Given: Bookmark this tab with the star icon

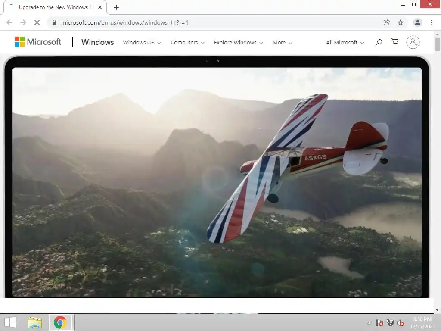Looking at the screenshot, I should point(401,22).
